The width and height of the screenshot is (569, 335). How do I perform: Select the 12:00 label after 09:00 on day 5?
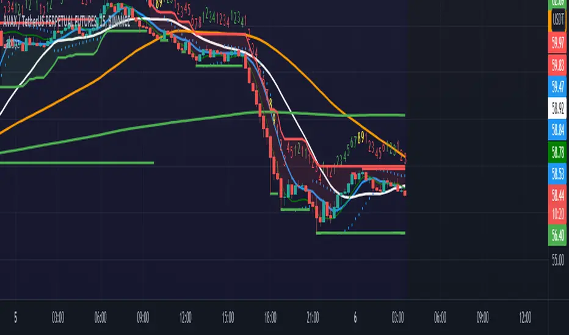(x=186, y=317)
